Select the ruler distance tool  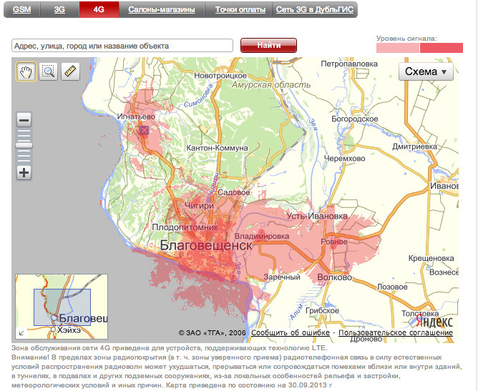(x=69, y=71)
